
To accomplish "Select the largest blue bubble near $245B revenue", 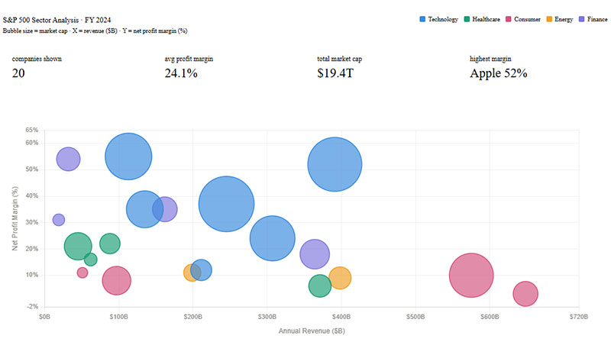I will pos(226,204).
